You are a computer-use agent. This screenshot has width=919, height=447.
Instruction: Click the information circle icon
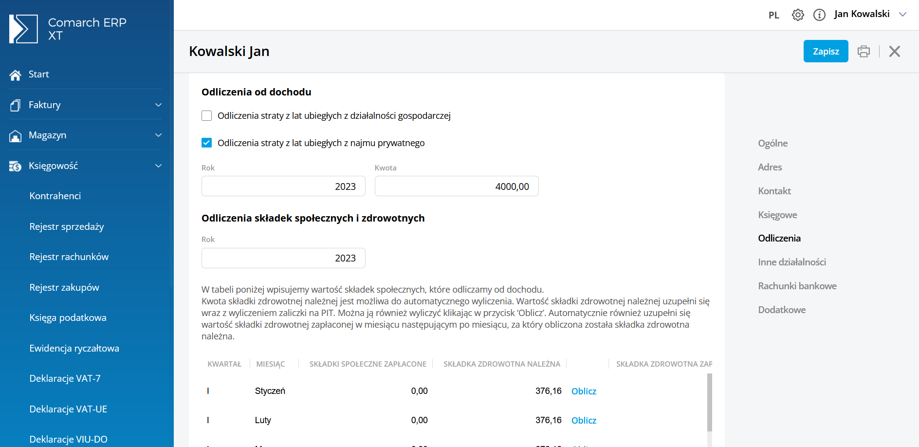(819, 15)
